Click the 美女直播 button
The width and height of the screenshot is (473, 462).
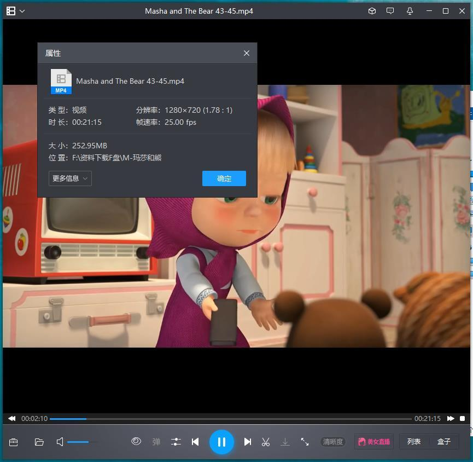(374, 442)
